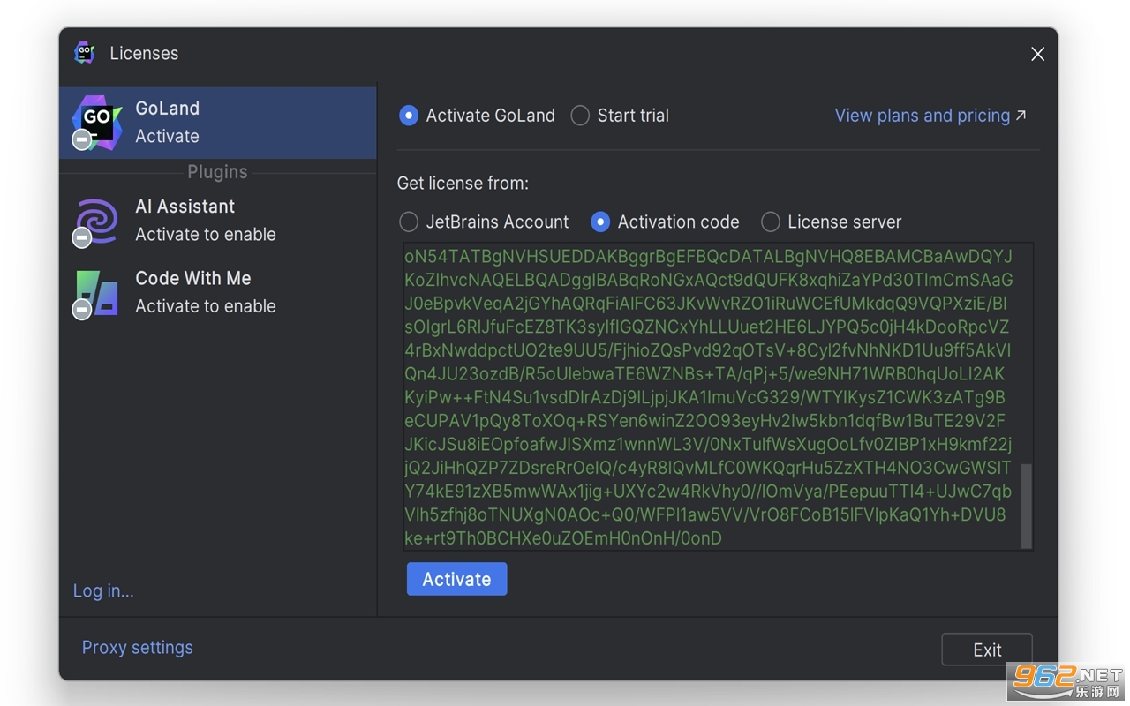Select the GoLand Activate list entry
1130x706 pixels.
pyautogui.click(x=218, y=123)
